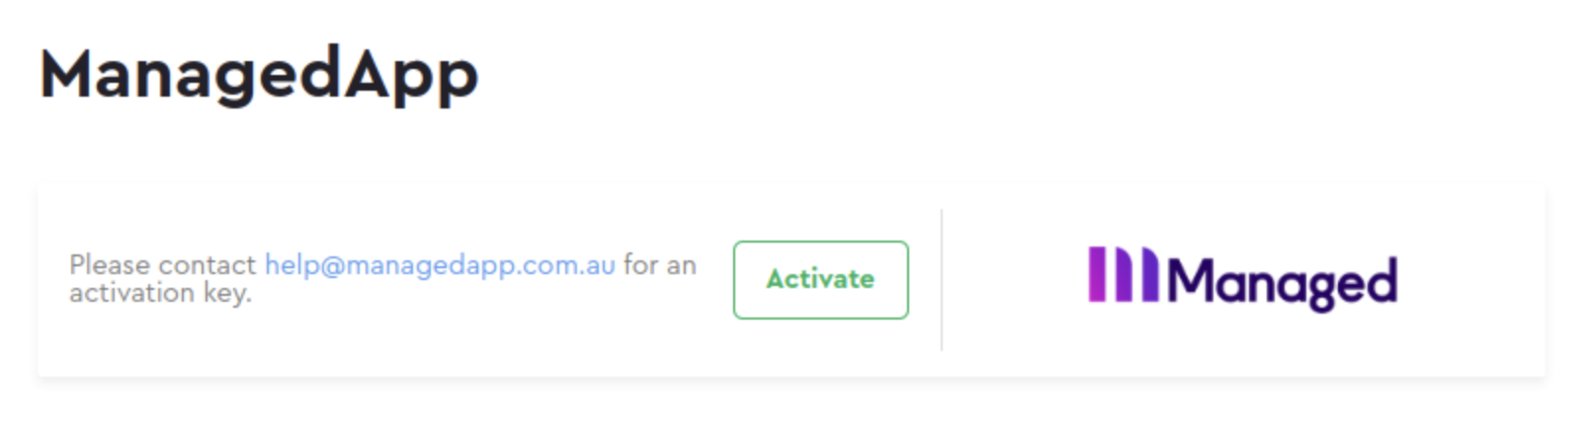Click empty card area right of logo
The image size is (1581, 428).
(1472, 280)
